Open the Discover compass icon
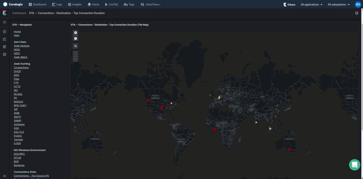 4,31
